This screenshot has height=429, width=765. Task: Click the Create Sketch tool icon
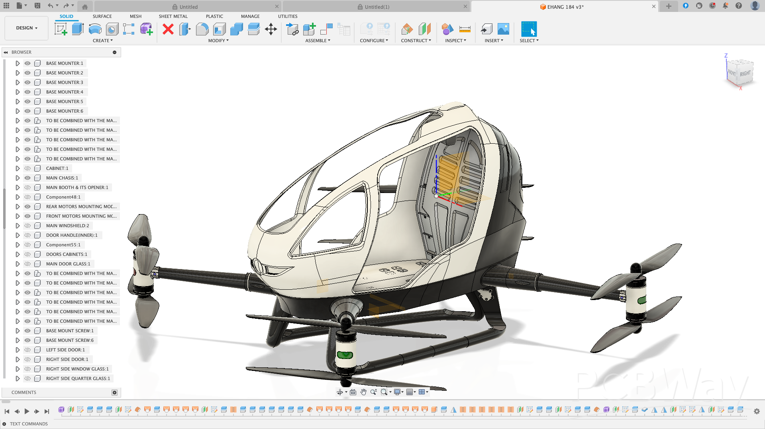click(61, 29)
